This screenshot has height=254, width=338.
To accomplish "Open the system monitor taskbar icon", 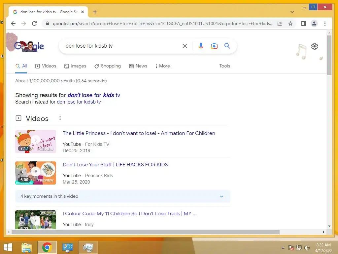I will click(x=88, y=247).
